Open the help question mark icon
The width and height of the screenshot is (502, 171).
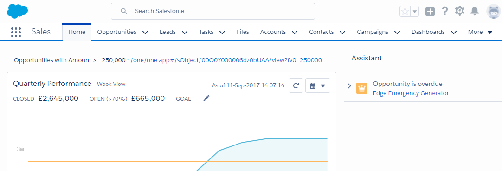point(444,11)
